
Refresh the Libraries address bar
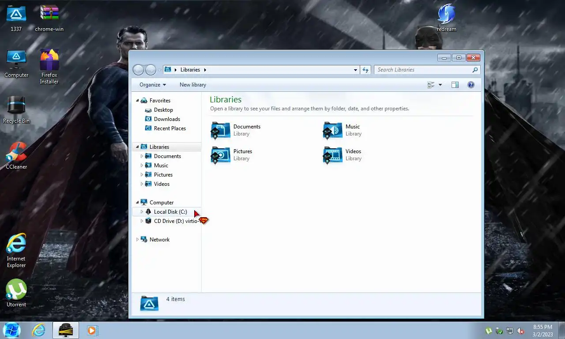tap(365, 70)
